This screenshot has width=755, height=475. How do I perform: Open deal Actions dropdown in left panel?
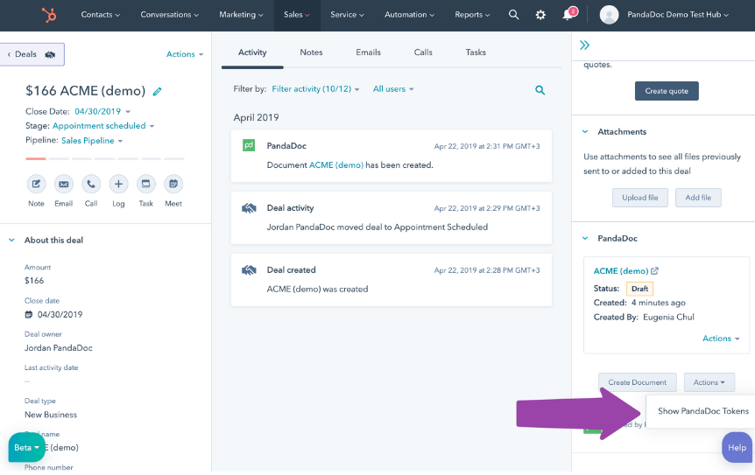(185, 54)
